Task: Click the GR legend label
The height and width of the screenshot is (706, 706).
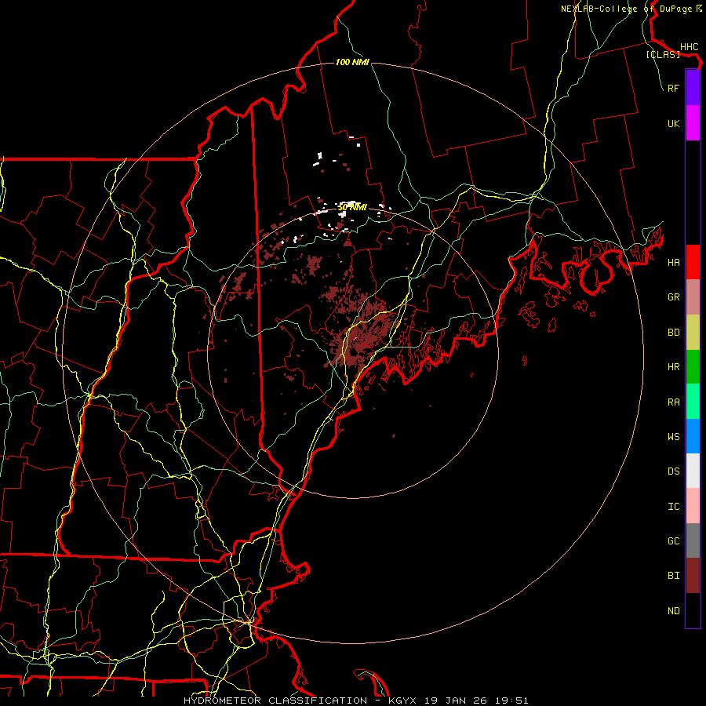Action: click(x=673, y=297)
